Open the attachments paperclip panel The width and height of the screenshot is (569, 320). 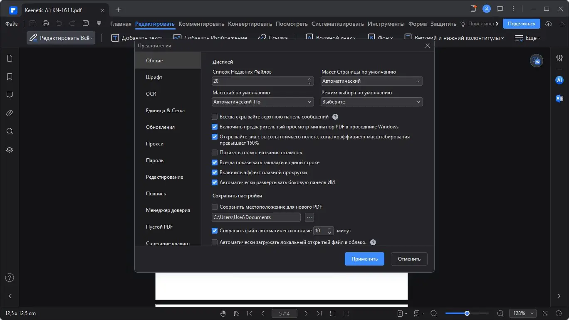click(10, 113)
